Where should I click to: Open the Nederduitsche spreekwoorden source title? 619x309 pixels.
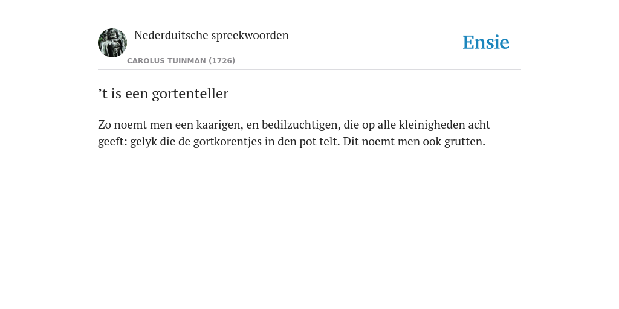click(x=211, y=36)
